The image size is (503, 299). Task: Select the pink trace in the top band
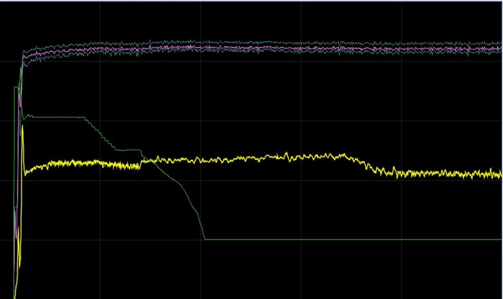coord(262,48)
